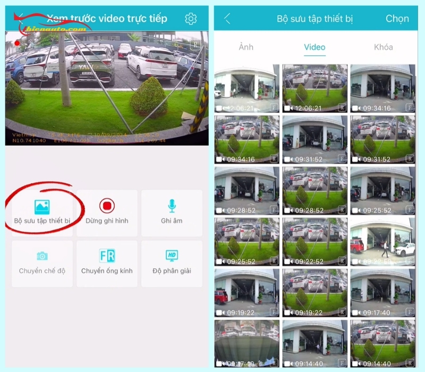Open the settings gear icon
Screen dimensions: 425x372
click(191, 19)
